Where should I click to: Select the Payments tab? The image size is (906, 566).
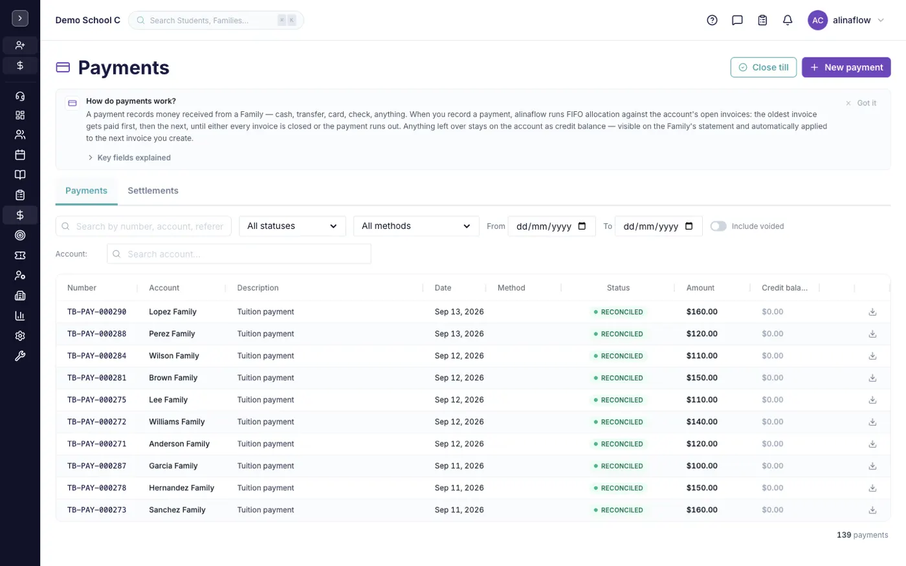(86, 191)
